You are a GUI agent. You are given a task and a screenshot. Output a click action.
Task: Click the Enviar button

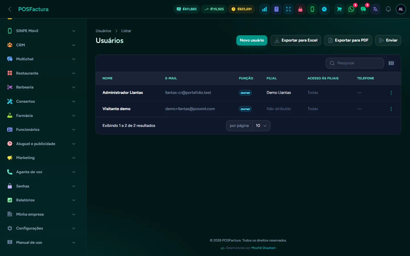point(388,40)
